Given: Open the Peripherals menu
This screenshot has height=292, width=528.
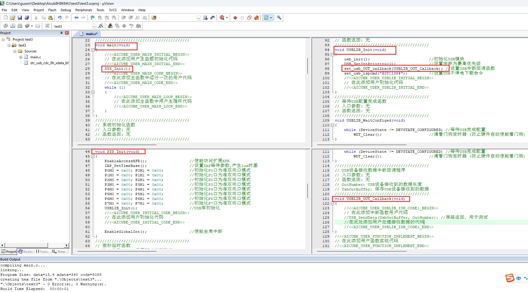Looking at the screenshot, I should click(x=84, y=10).
